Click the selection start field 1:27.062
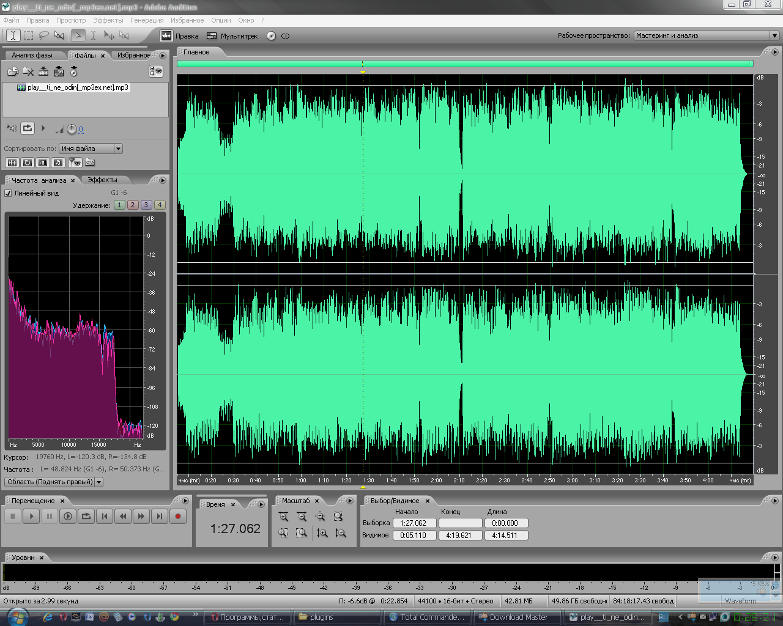This screenshot has width=783, height=626. pos(414,523)
